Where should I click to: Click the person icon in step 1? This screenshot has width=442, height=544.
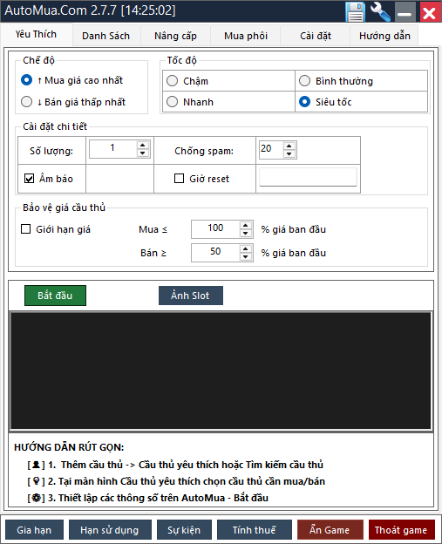pyautogui.click(x=36, y=465)
